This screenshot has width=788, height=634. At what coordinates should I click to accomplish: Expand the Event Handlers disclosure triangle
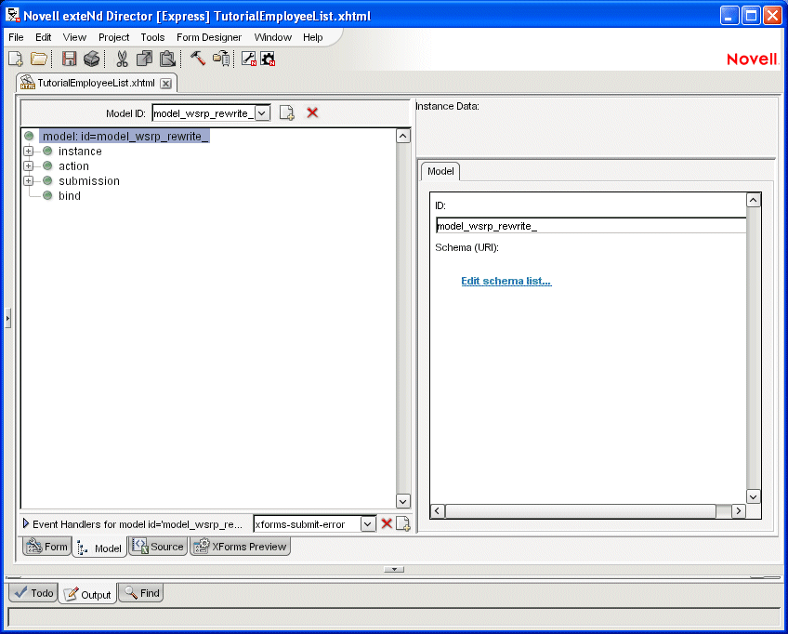pos(26,524)
